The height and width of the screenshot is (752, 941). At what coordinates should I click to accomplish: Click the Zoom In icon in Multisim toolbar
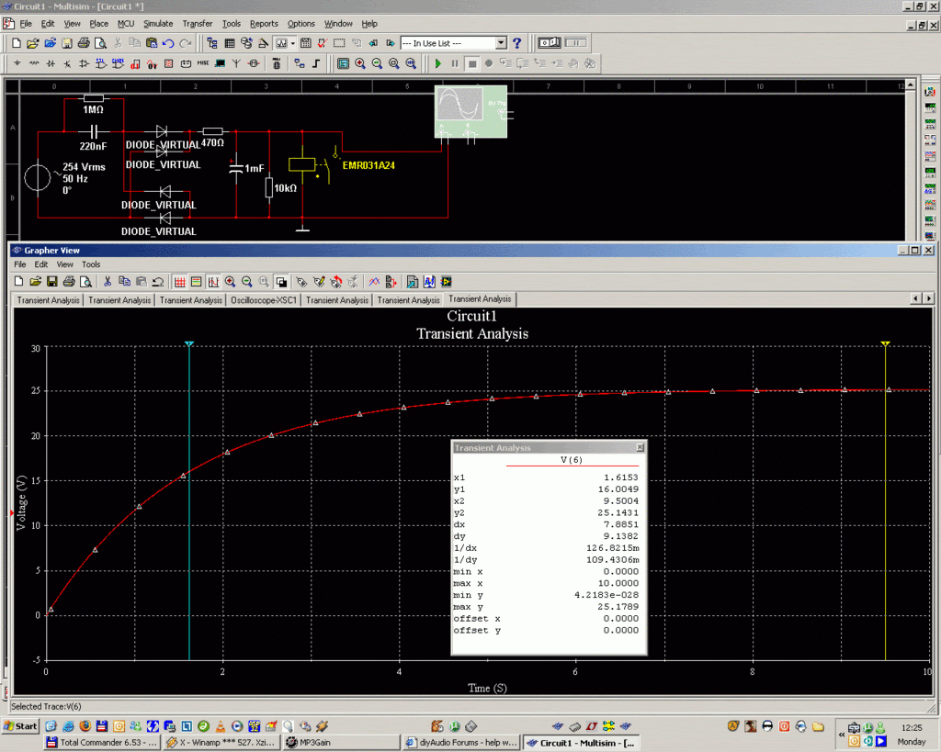click(360, 63)
